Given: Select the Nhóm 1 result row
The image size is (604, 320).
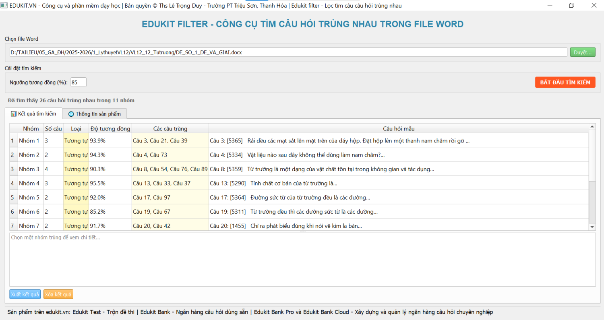Looking at the screenshot, I should 29,141.
